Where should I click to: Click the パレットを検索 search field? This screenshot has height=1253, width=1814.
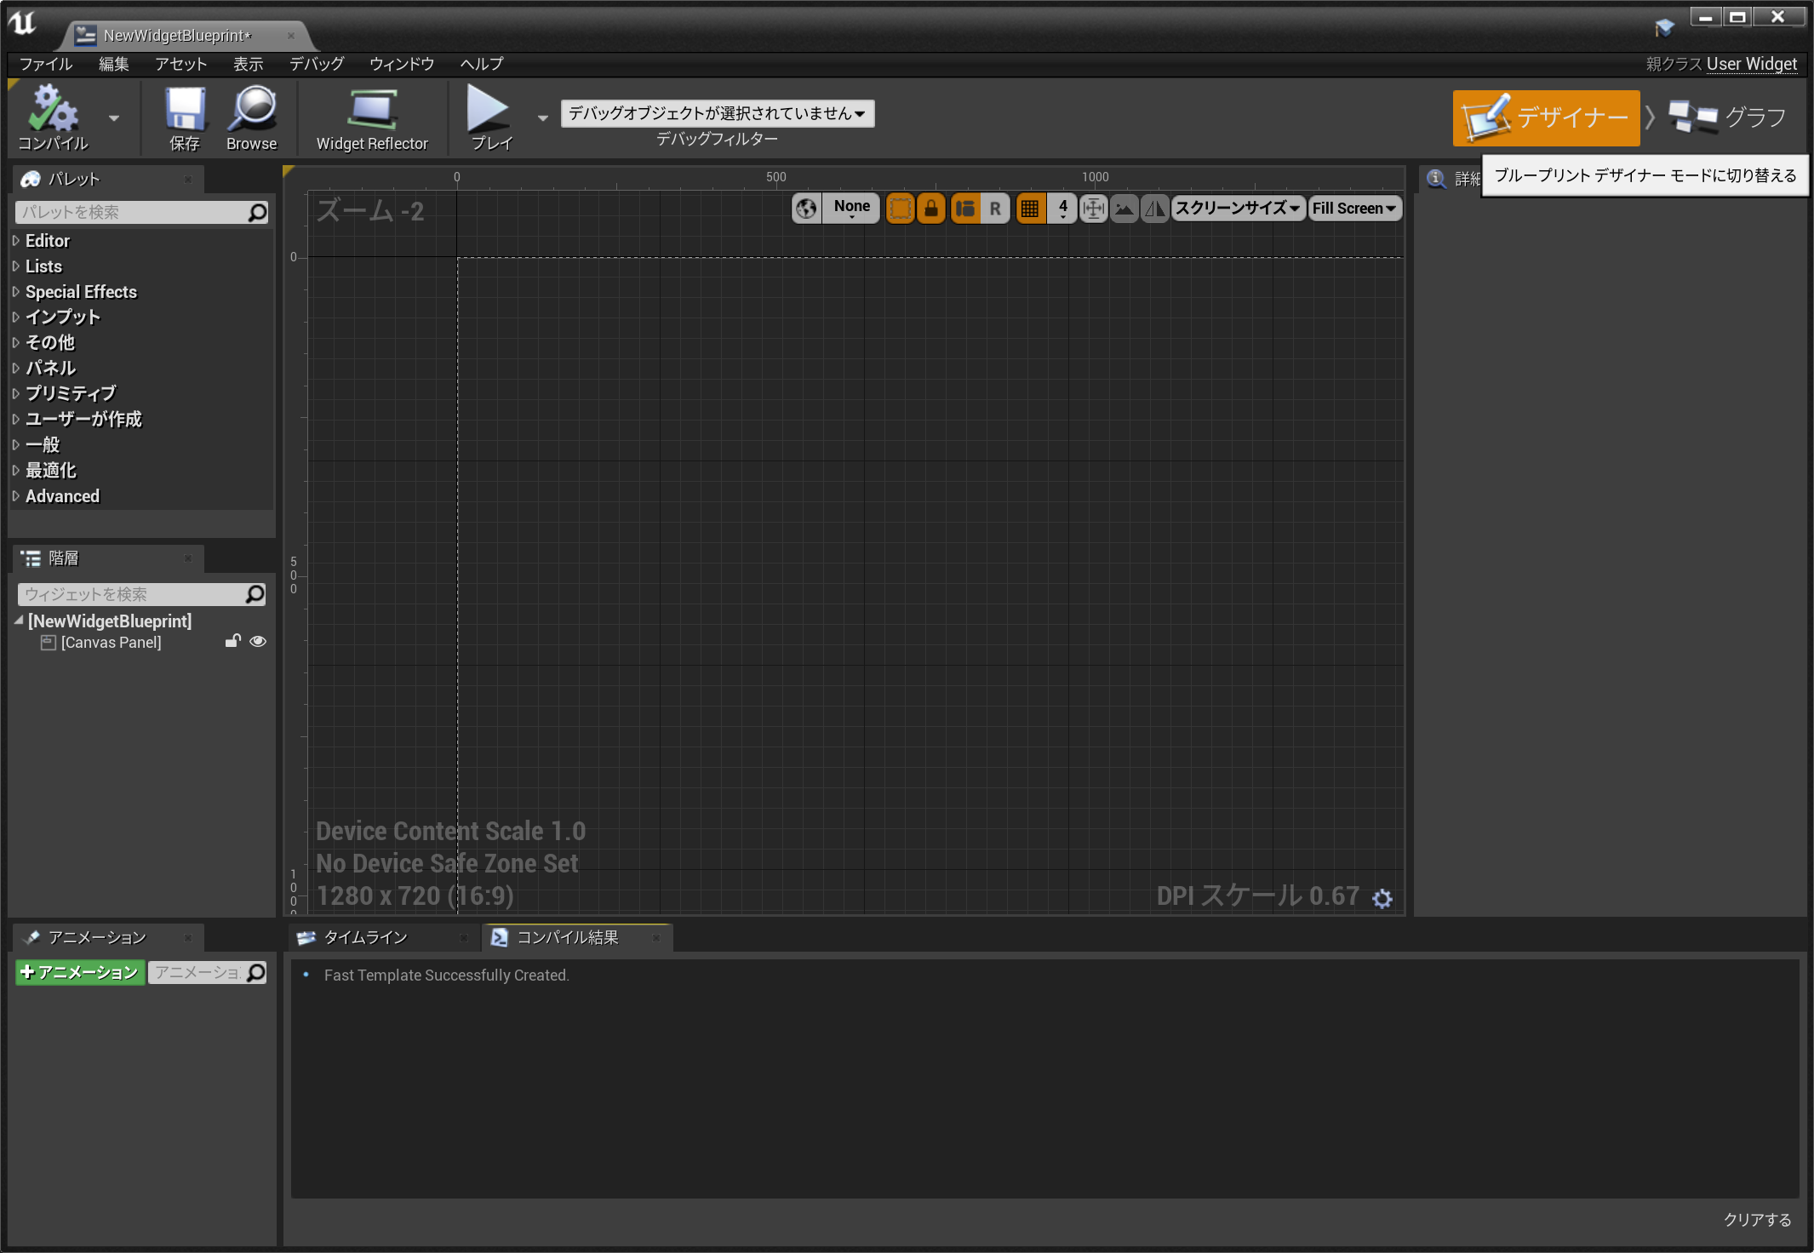point(132,212)
